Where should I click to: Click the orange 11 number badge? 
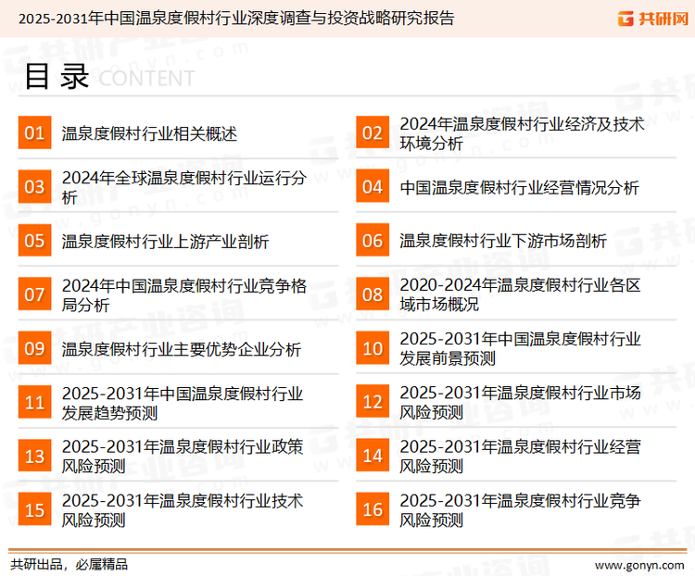click(x=34, y=402)
